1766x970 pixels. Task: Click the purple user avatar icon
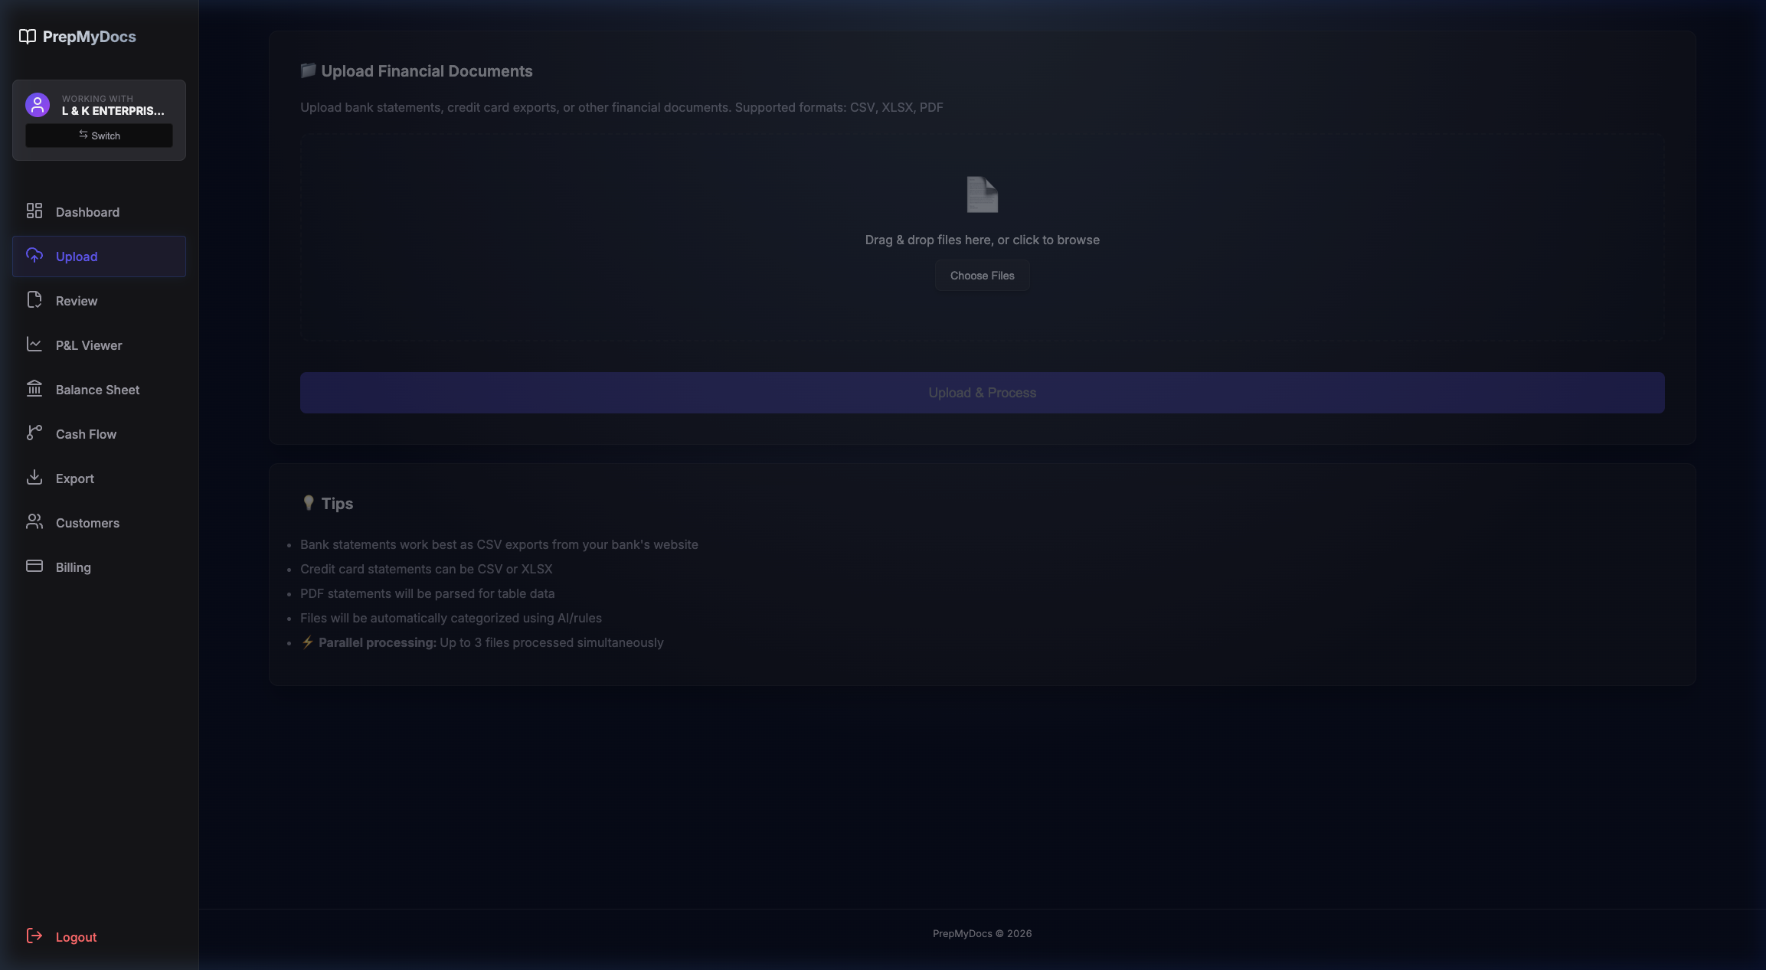tap(38, 105)
